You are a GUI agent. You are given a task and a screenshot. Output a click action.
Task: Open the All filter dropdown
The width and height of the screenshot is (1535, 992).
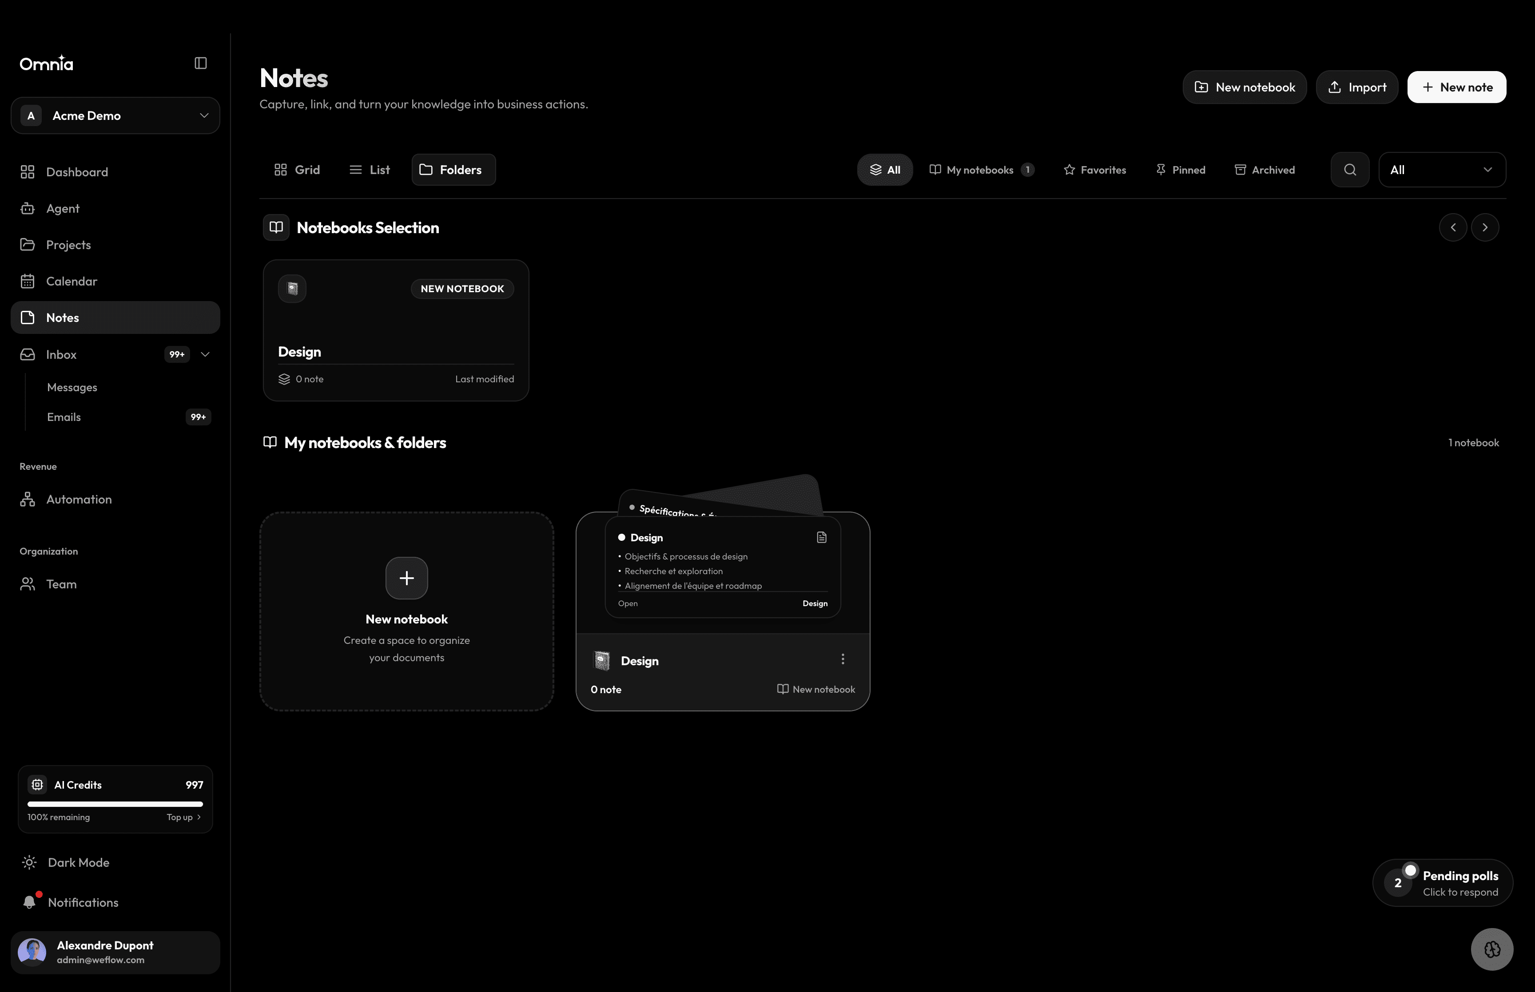[1442, 170]
